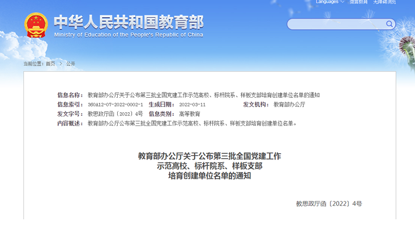Image resolution: width=415 pixels, height=239 pixels.
Task: Click the Ministry of Education English subtitle
Action: [129, 35]
